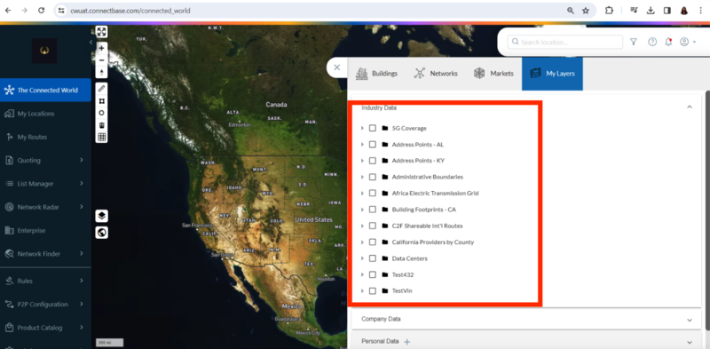This screenshot has height=349, width=710.
Task: Click the globe basemap button
Action: pos(102,233)
